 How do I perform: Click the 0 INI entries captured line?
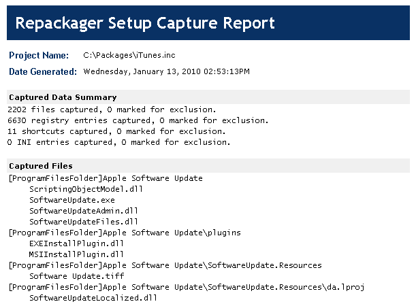[x=119, y=142]
